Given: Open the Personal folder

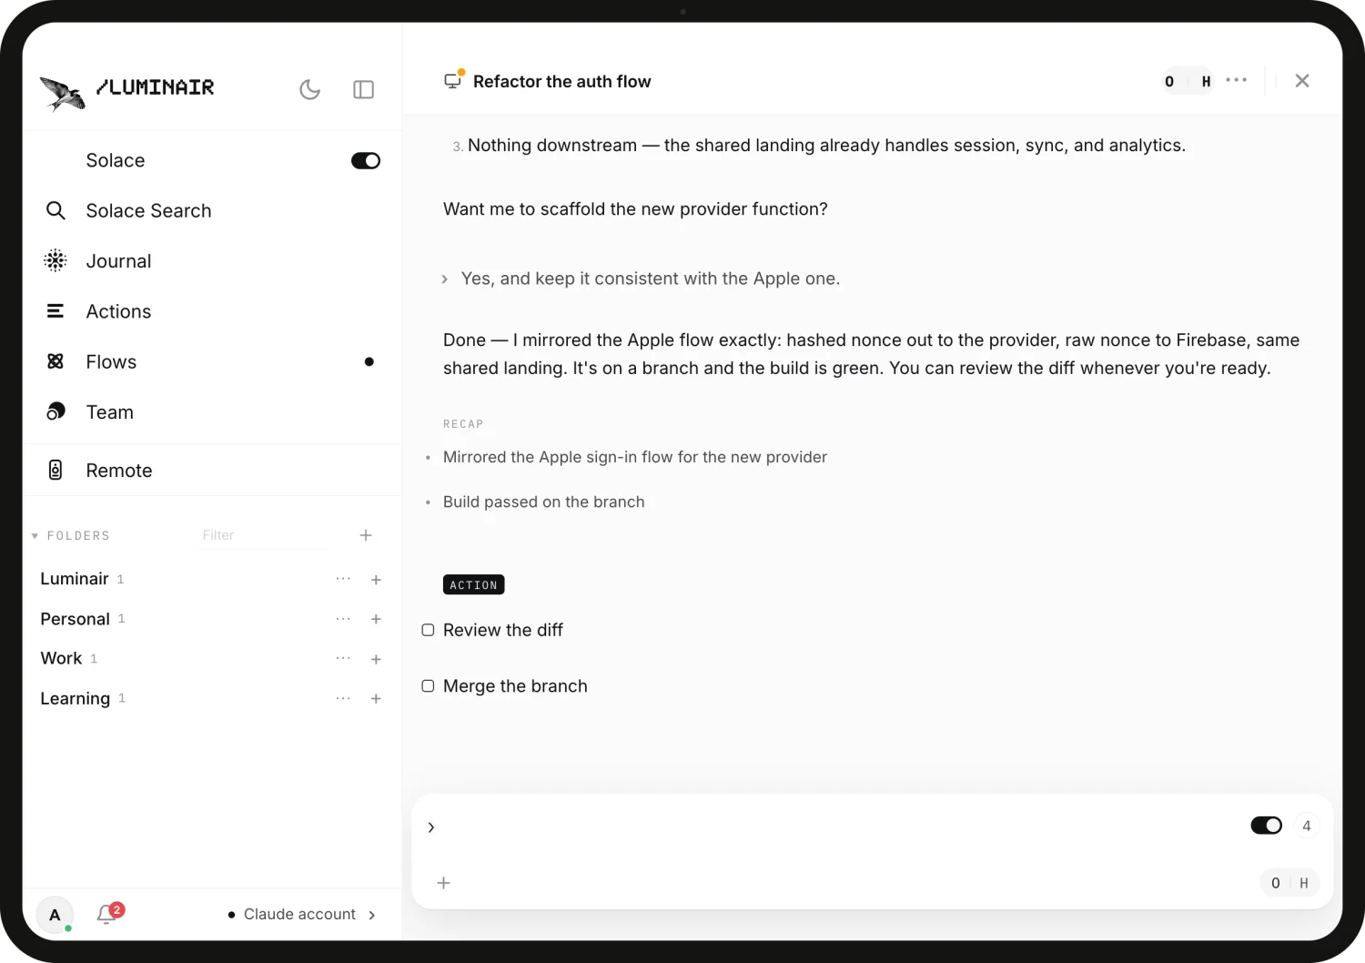Looking at the screenshot, I should [x=75, y=619].
